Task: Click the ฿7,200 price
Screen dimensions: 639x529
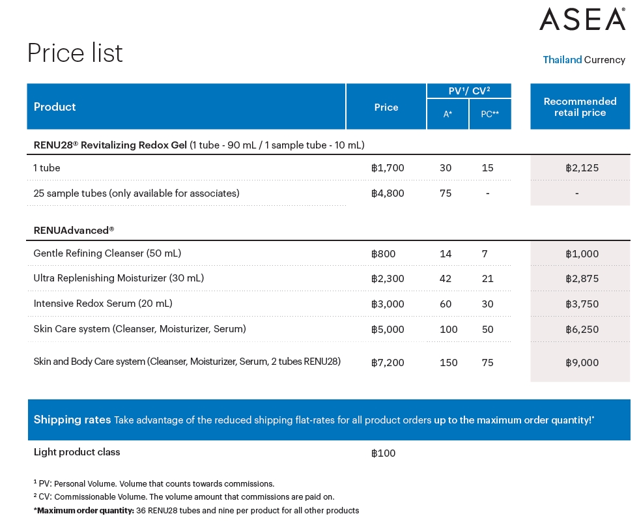Action: point(388,363)
